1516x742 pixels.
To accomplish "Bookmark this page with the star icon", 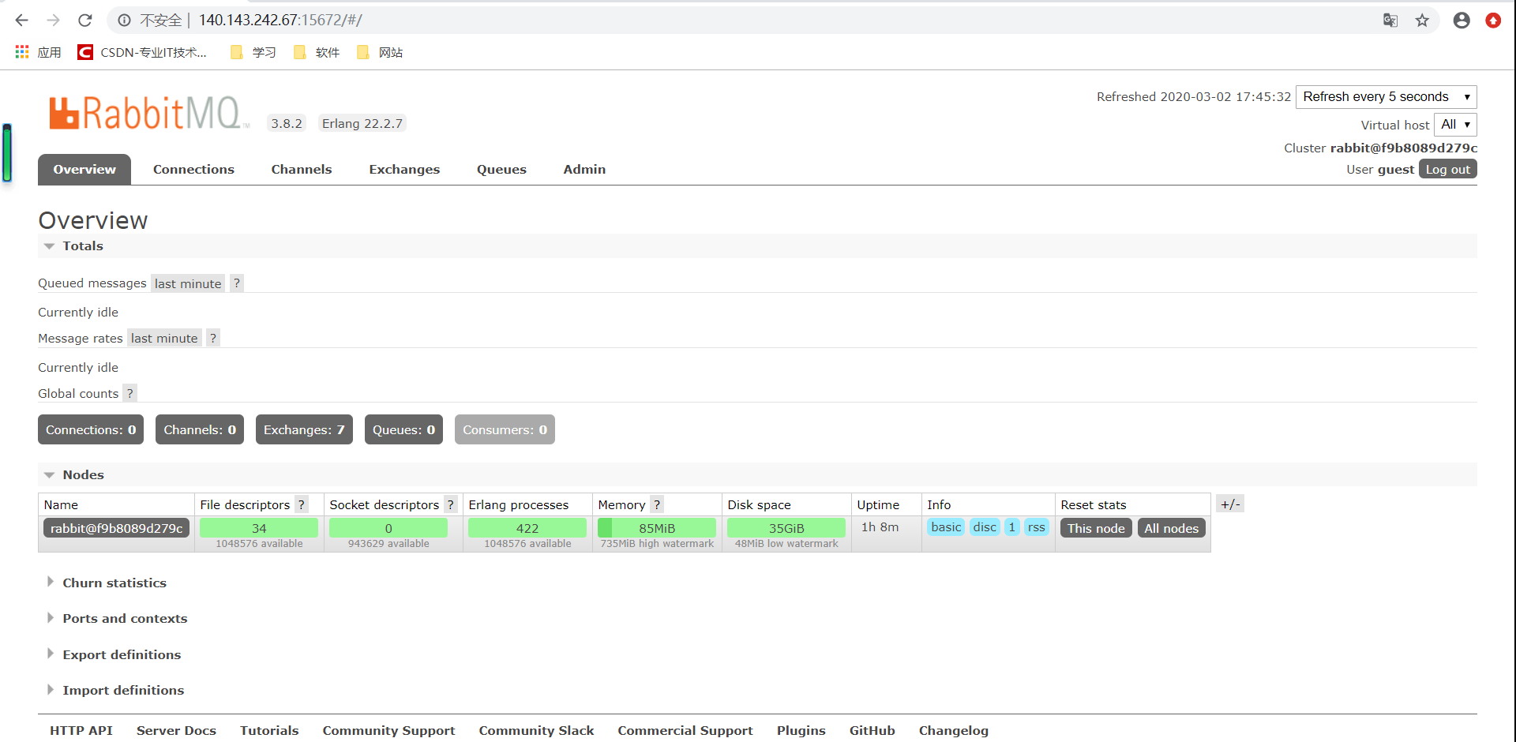I will (1422, 21).
